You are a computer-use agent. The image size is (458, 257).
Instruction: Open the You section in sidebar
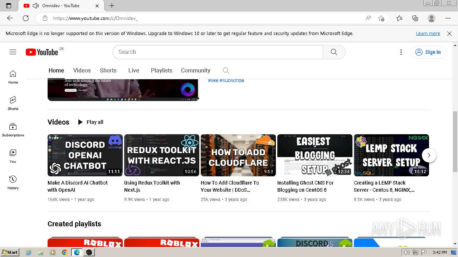pos(13,156)
